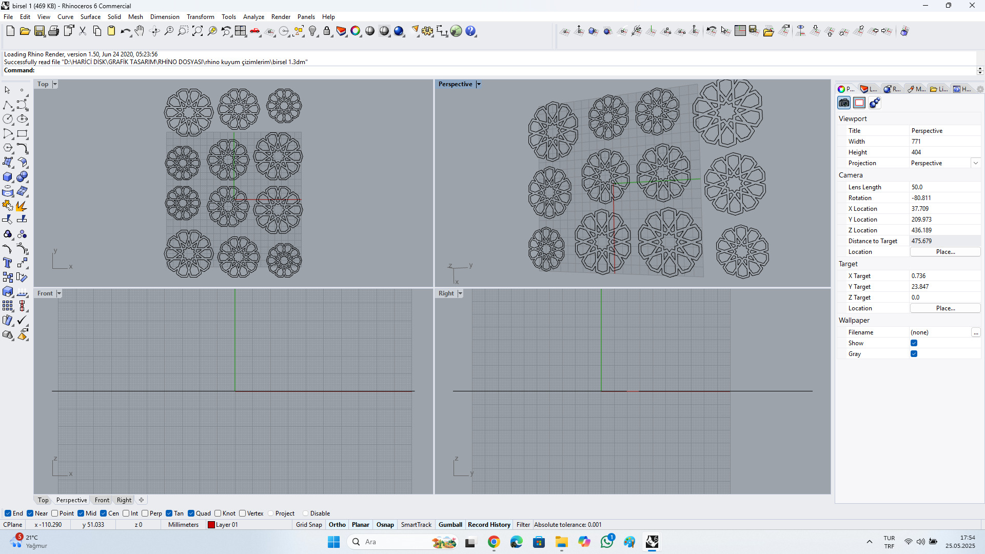Screen dimensions: 985x554
Task: Open the Projection dropdown
Action: click(975, 163)
